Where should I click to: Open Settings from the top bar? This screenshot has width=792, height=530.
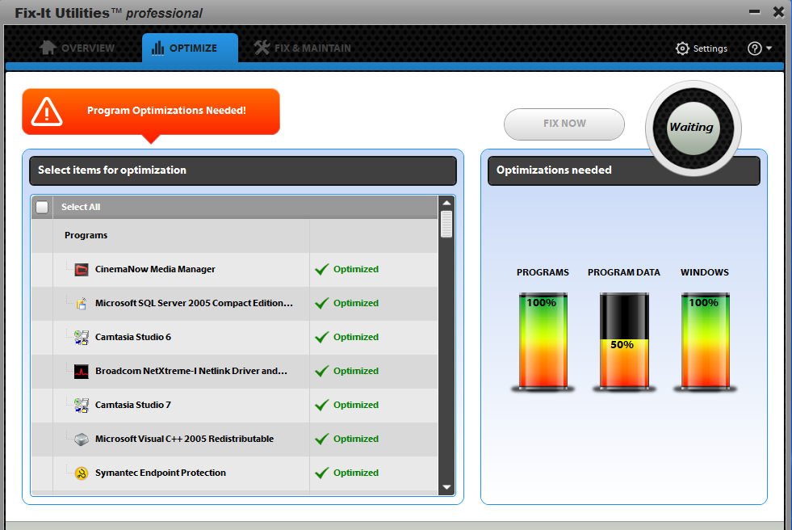(x=702, y=48)
